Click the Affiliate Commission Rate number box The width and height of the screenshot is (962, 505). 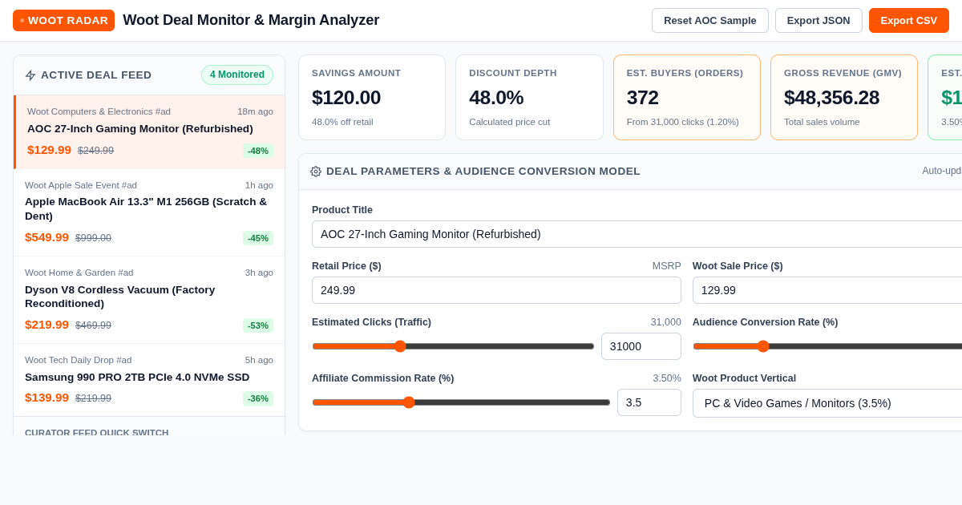649,402
